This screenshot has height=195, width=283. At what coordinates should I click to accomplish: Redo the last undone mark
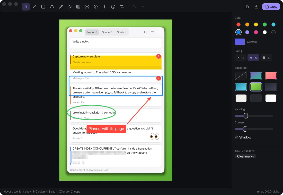(x=142, y=7)
